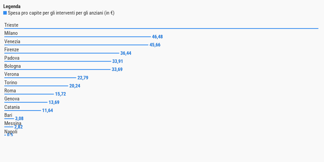Select the Trieste bar
Screen dimensions: 324x162
pyautogui.click(x=161, y=28)
